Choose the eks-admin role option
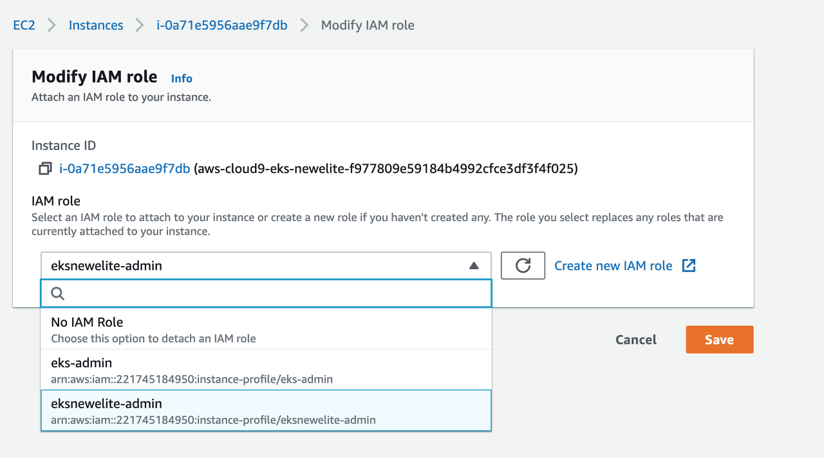The image size is (824, 458). point(266,370)
